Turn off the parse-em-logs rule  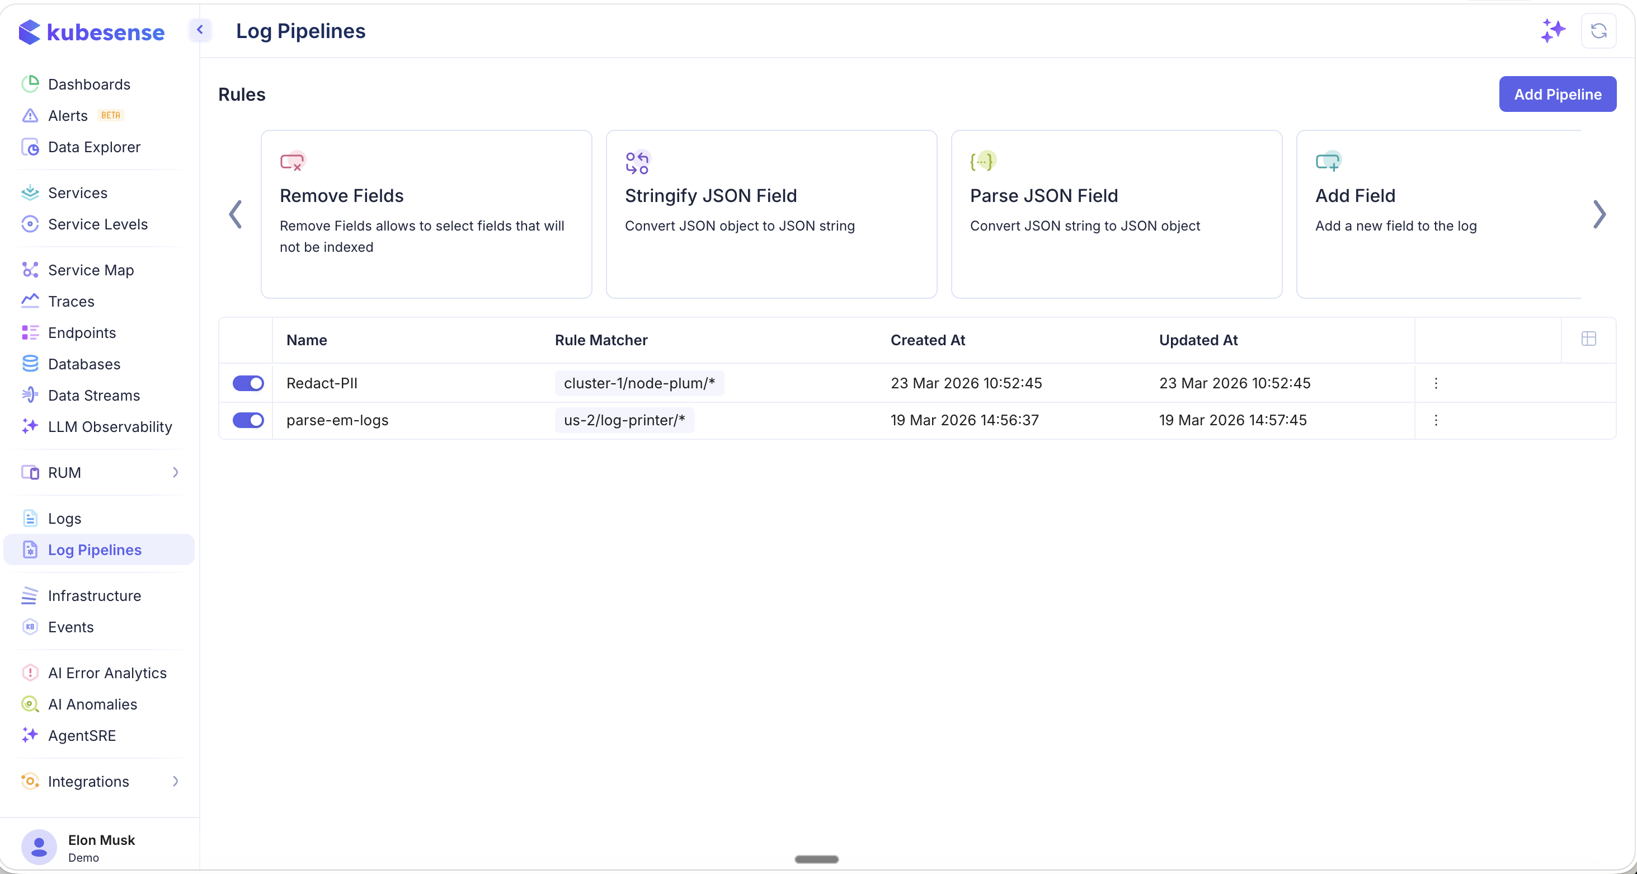[248, 420]
